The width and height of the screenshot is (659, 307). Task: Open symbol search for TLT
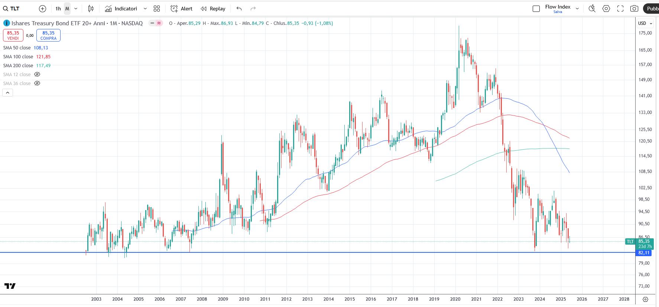point(11,9)
